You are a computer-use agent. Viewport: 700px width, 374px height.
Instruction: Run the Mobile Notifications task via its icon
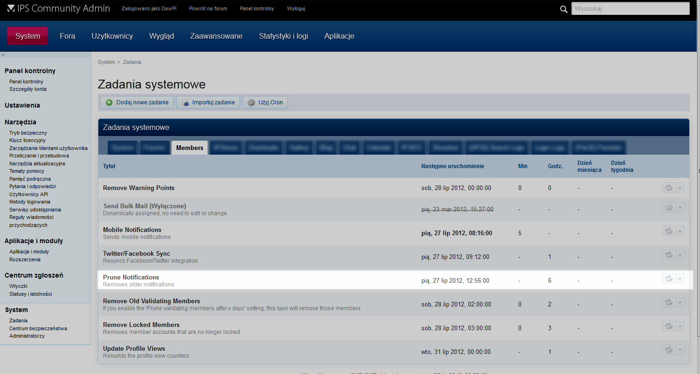pyautogui.click(x=668, y=231)
